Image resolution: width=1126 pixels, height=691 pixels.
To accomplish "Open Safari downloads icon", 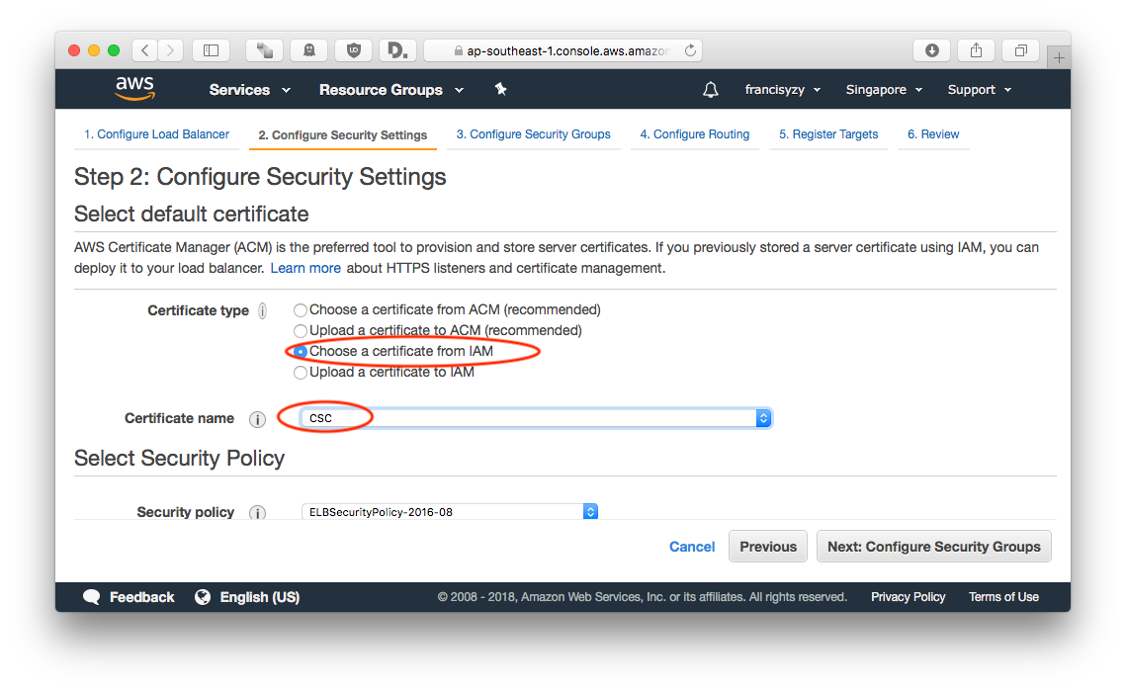I will (x=931, y=50).
